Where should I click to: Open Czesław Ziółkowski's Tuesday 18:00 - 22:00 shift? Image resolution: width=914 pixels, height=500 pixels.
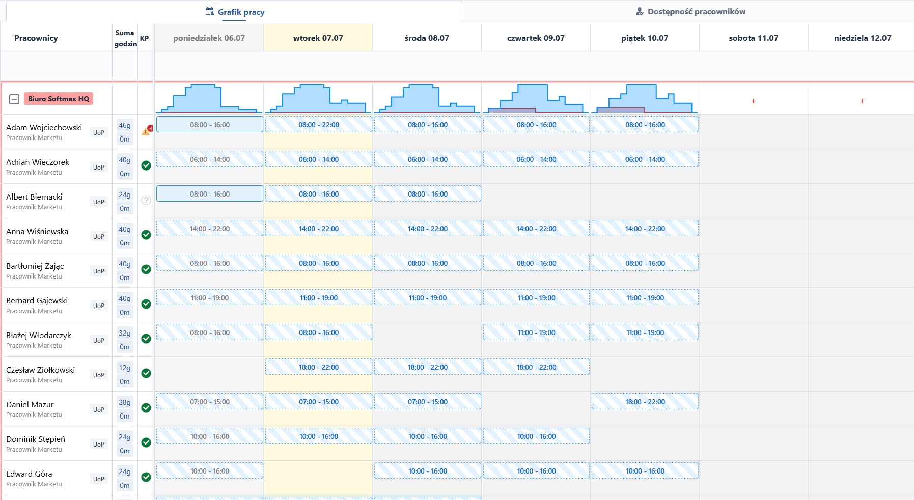click(319, 367)
